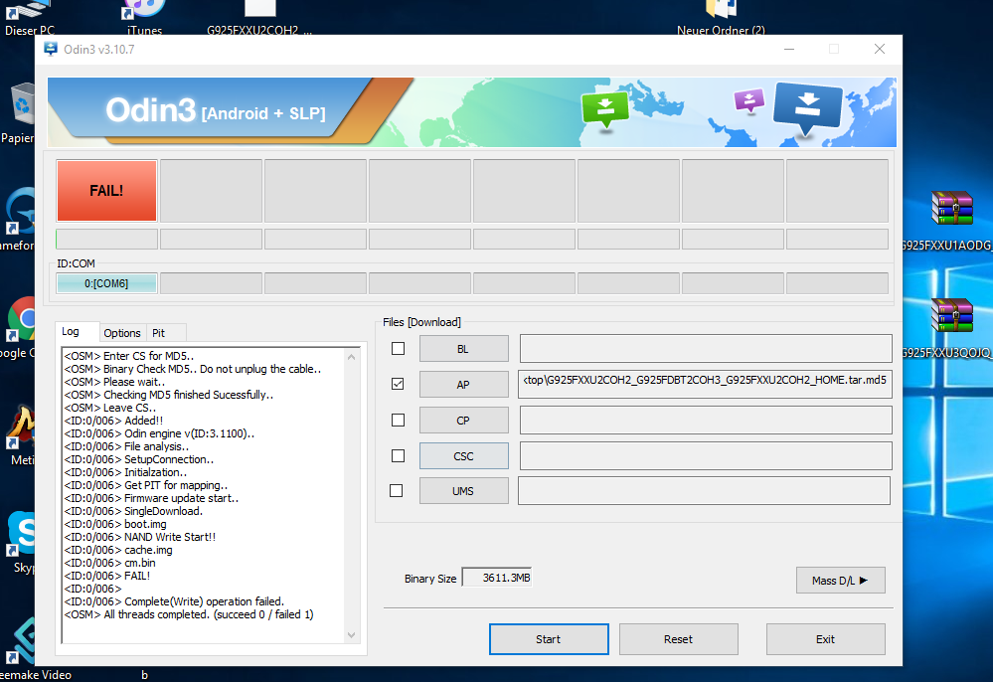Click the log line 'Odin engine v(ID:3.1100)..'

(159, 433)
